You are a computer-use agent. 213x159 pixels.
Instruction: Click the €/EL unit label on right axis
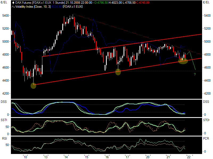(206, 2)
